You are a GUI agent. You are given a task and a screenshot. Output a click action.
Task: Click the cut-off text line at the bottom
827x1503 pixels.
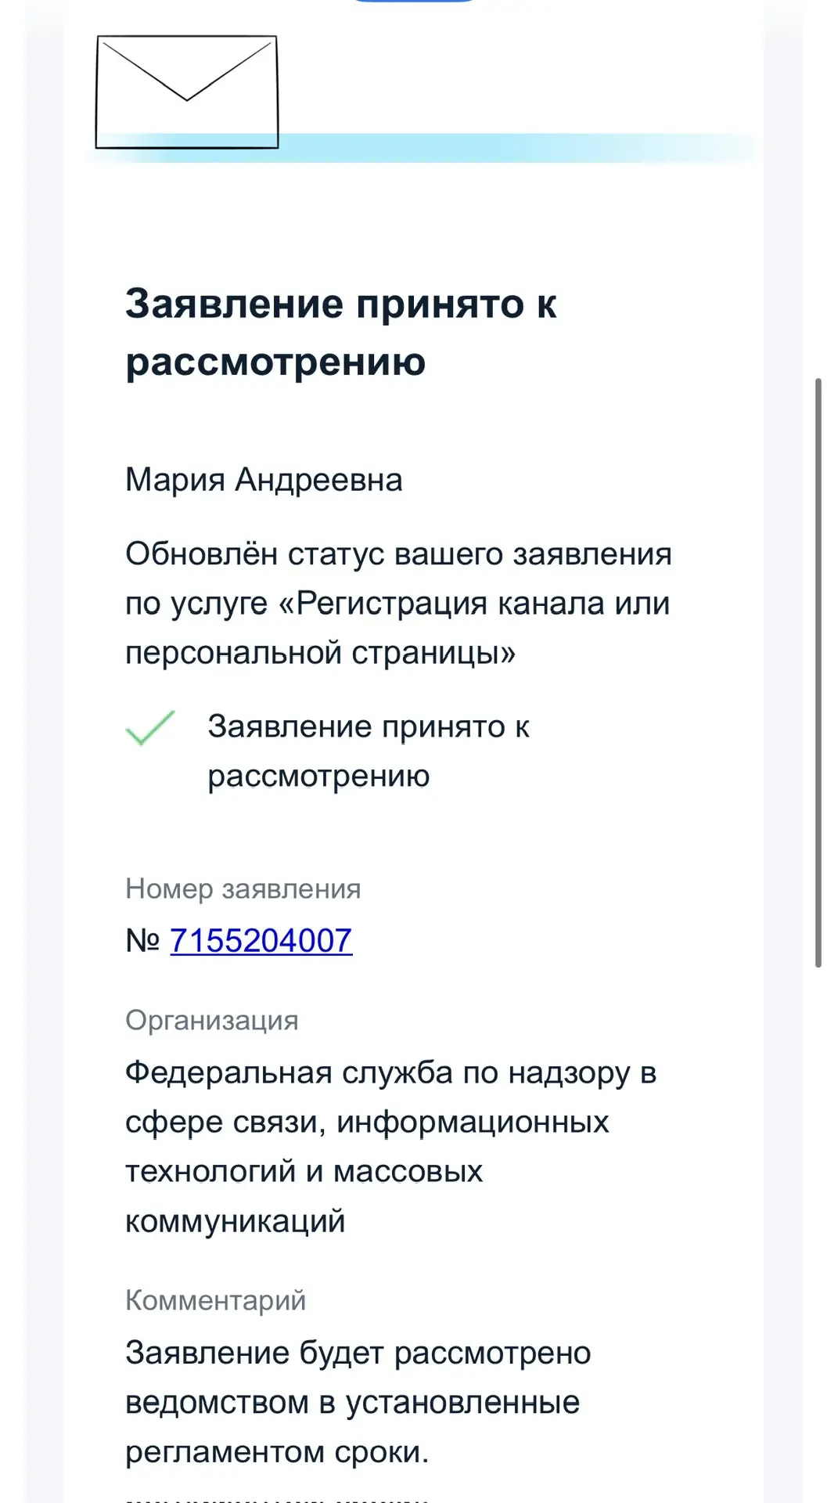(277, 1499)
